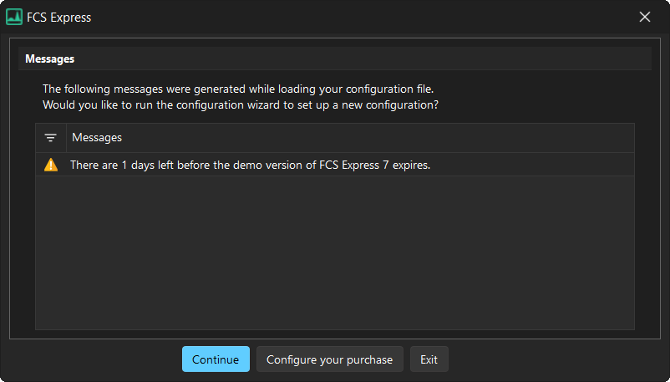This screenshot has width=670, height=382.
Task: Exit the application with Exit button
Action: (429, 359)
